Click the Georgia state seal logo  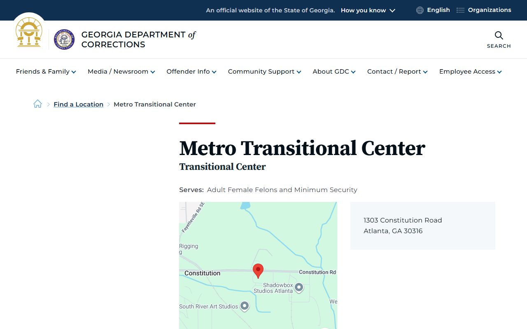tap(29, 32)
